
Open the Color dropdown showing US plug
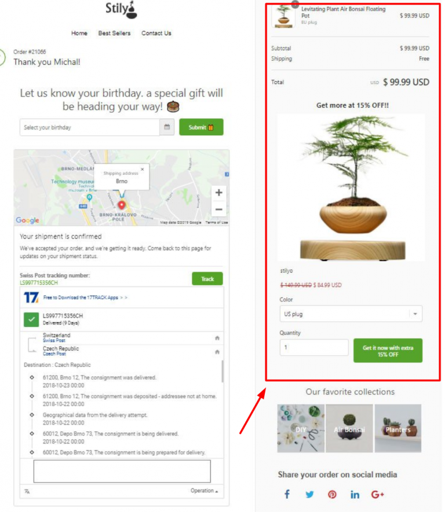351,314
